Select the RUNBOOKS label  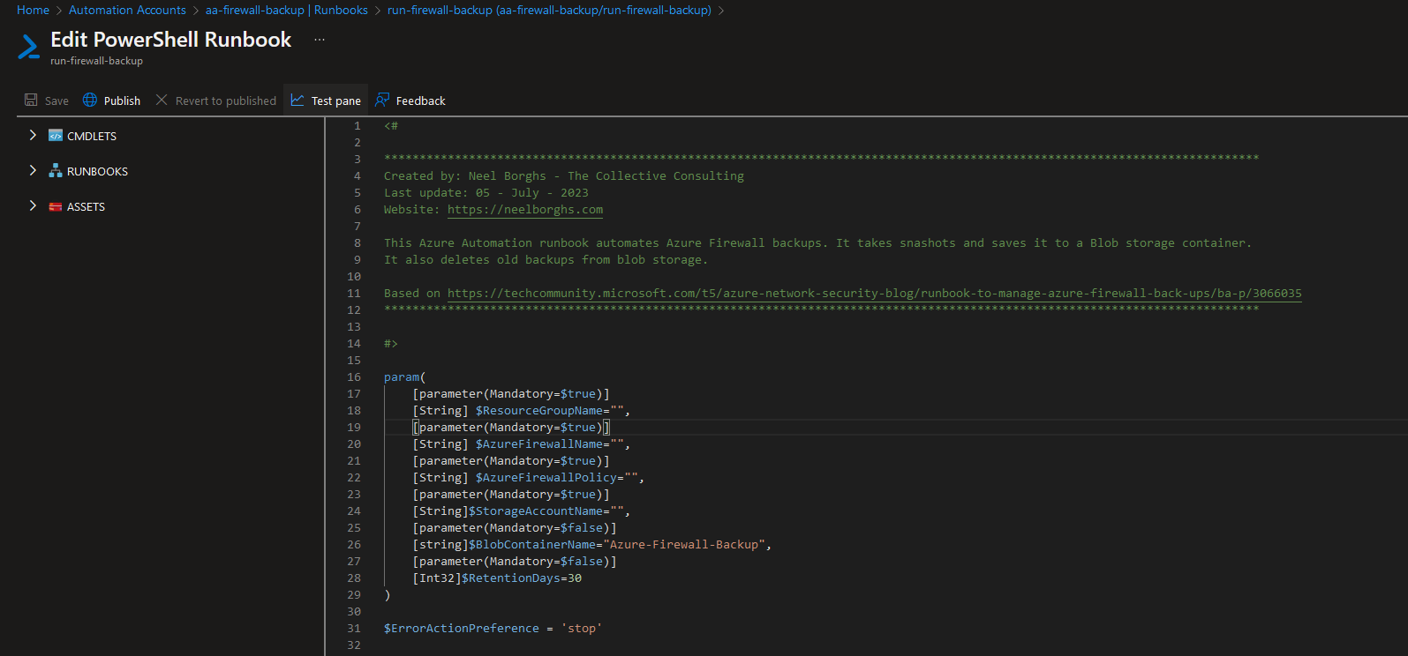(97, 171)
